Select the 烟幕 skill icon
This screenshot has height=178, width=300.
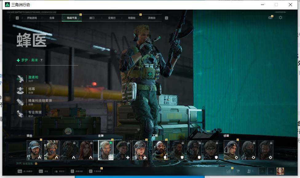coord(21,90)
